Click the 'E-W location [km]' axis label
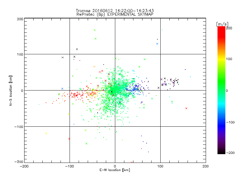 (x=115, y=170)
